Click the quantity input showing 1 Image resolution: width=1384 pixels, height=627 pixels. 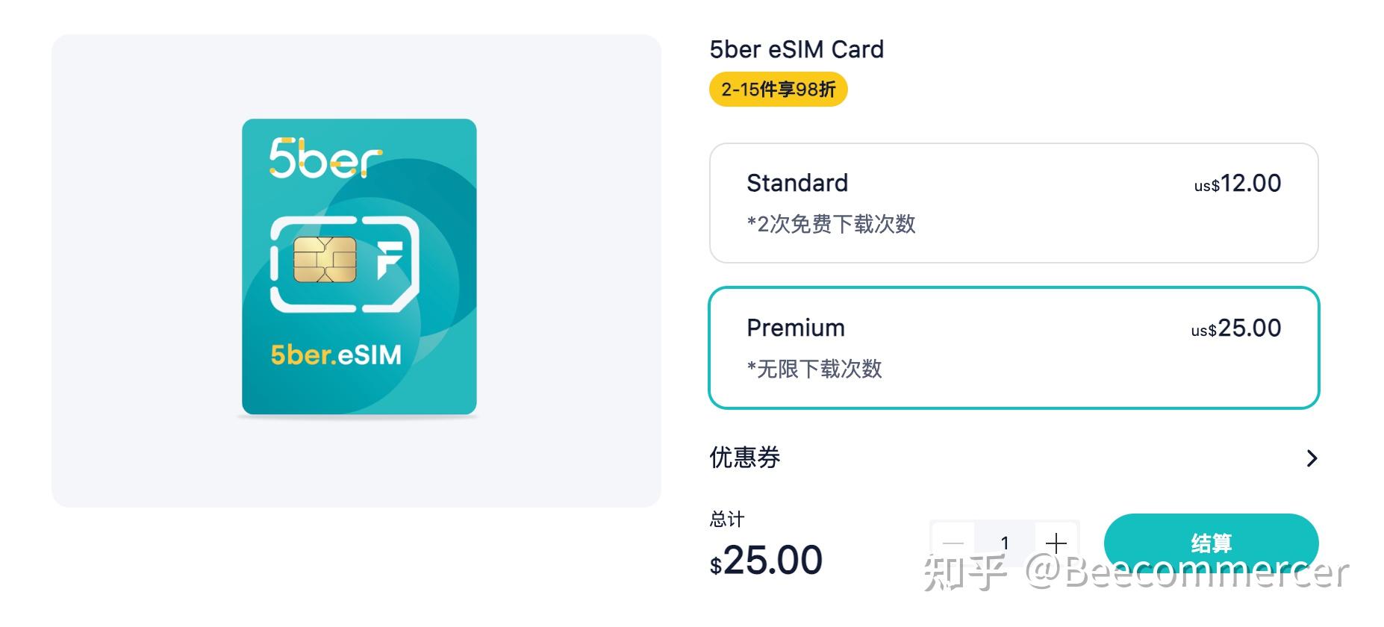[x=1005, y=543]
